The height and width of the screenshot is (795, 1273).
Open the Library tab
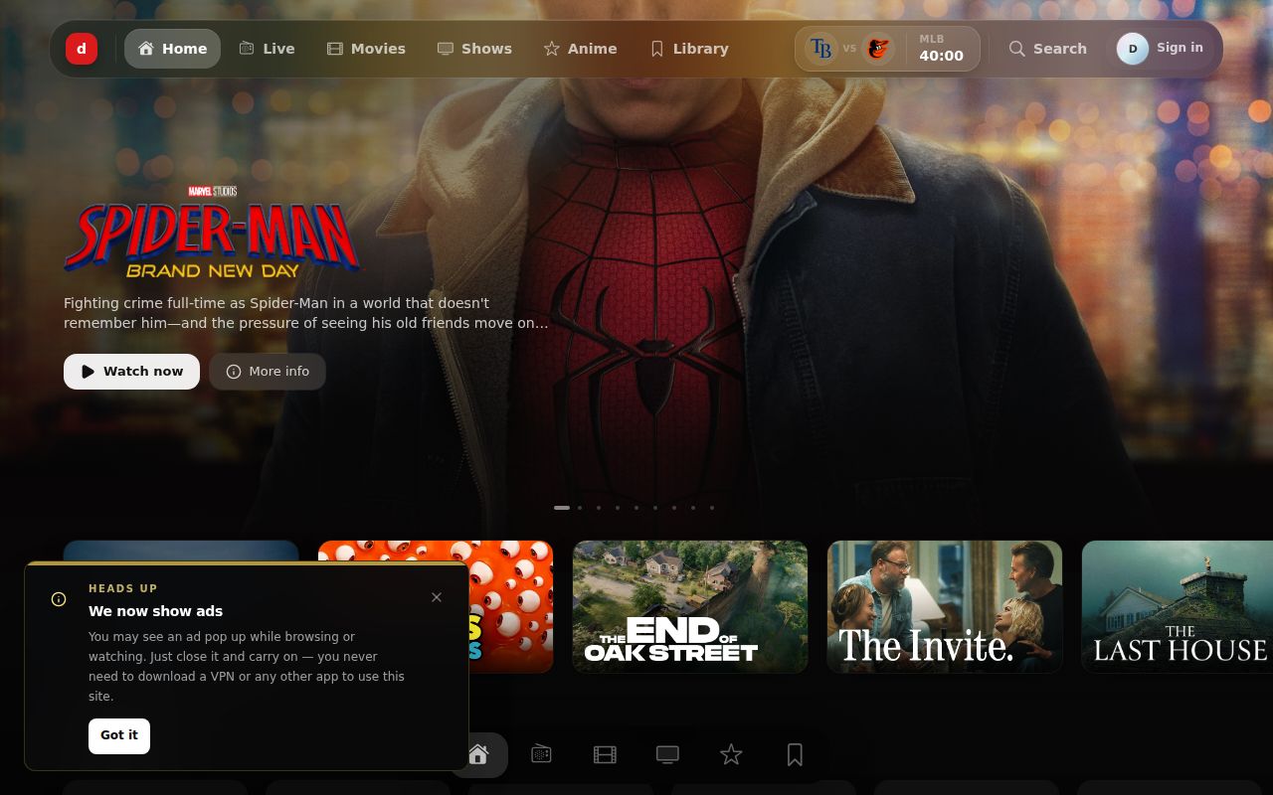(x=689, y=49)
